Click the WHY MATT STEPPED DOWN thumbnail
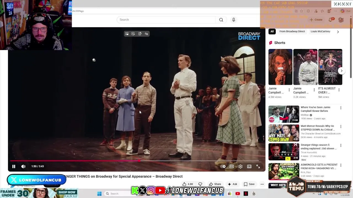Image resolution: width=353 pixels, height=198 pixels. 284,133
